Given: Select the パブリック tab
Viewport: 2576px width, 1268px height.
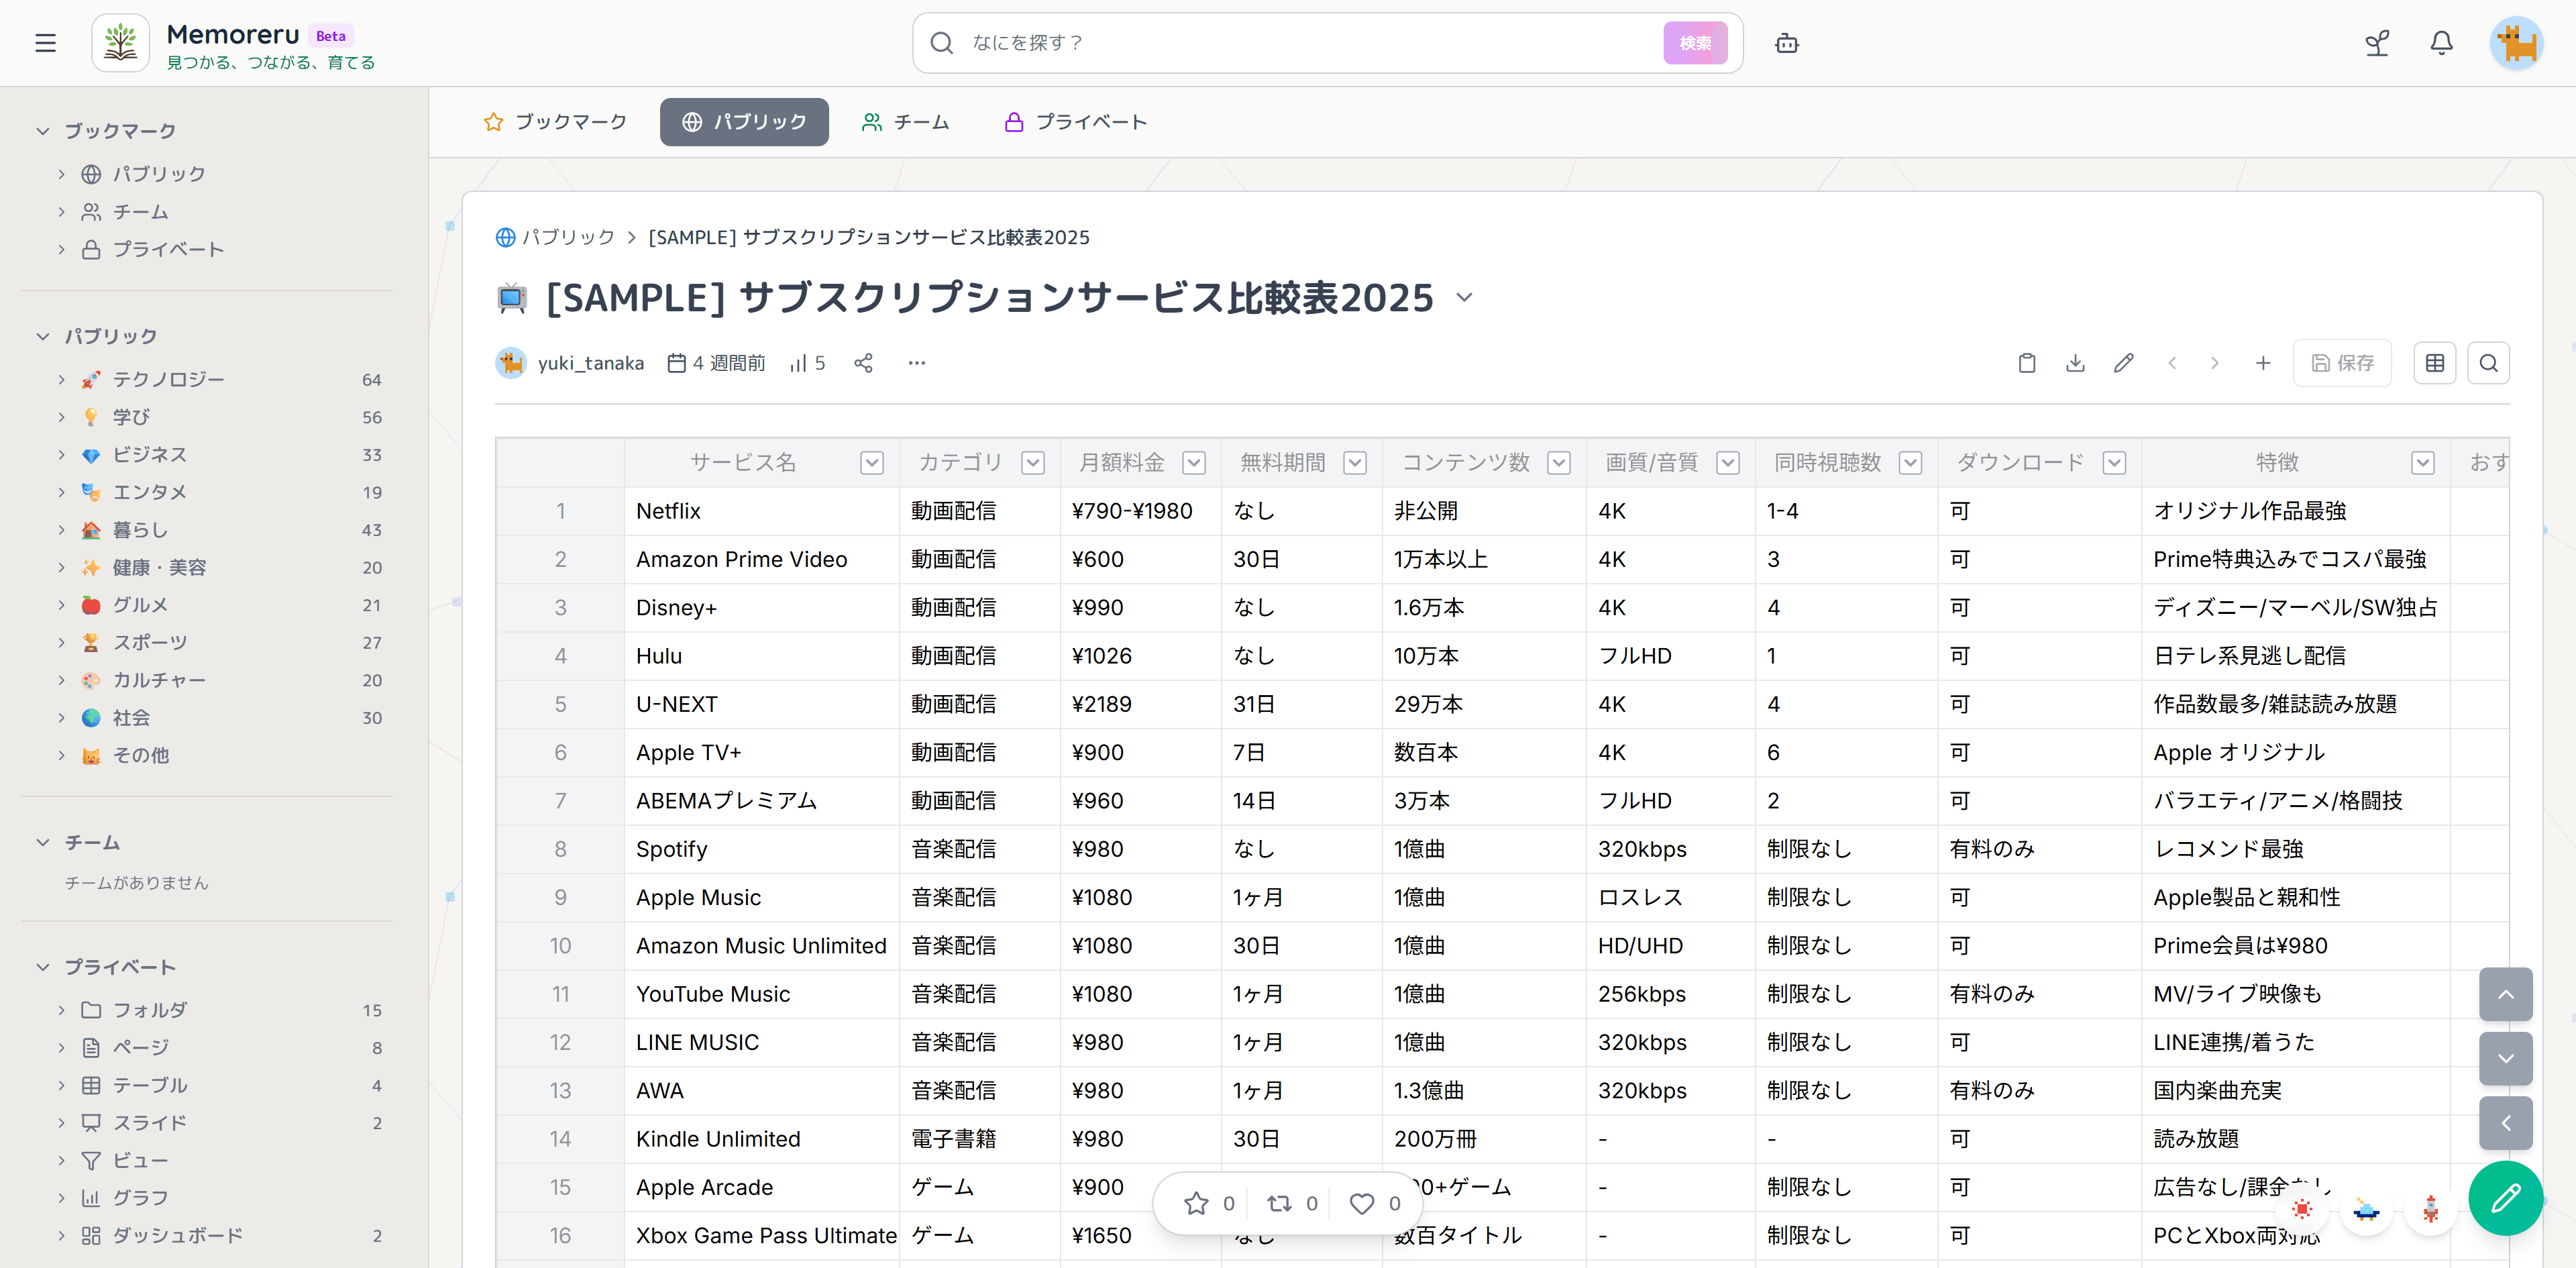Looking at the screenshot, I should click(x=744, y=122).
